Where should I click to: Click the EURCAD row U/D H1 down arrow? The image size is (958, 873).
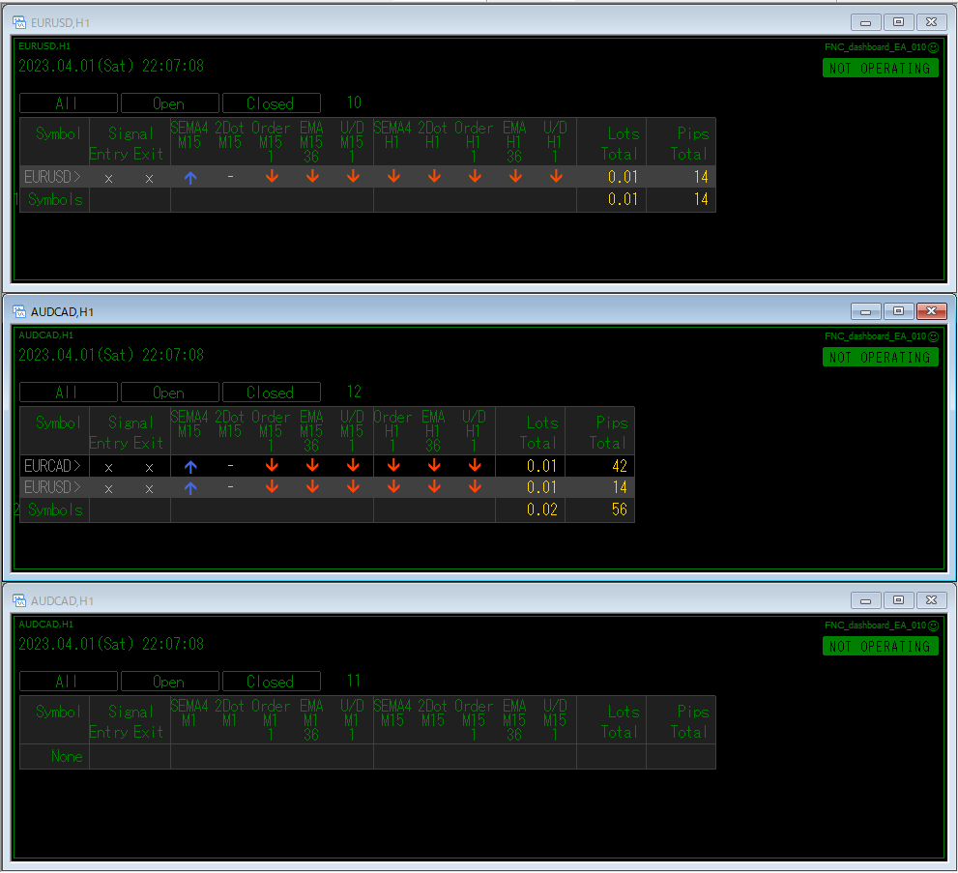pyautogui.click(x=475, y=466)
